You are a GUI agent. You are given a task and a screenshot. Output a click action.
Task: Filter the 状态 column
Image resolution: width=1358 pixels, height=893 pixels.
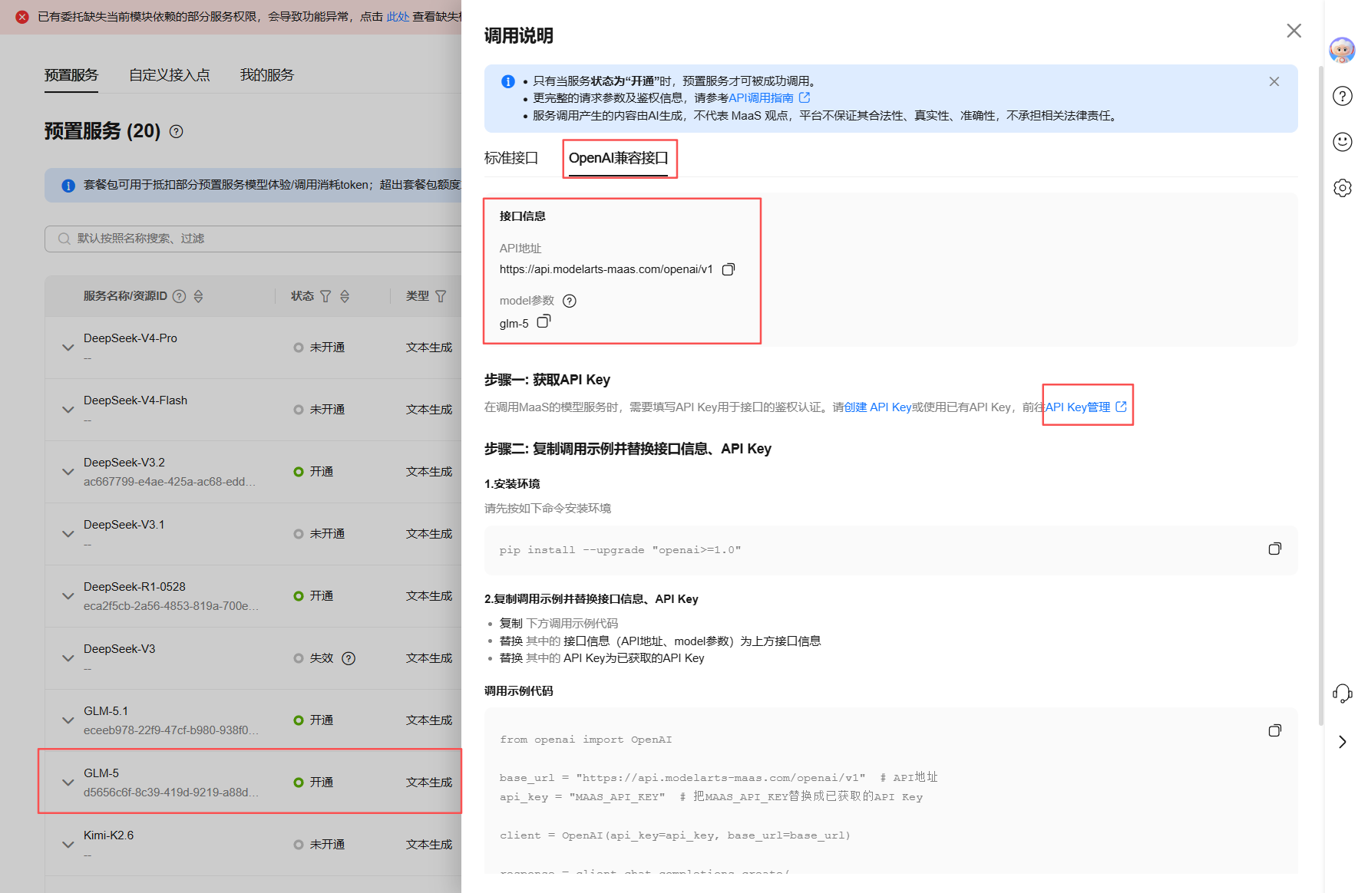tap(325, 296)
